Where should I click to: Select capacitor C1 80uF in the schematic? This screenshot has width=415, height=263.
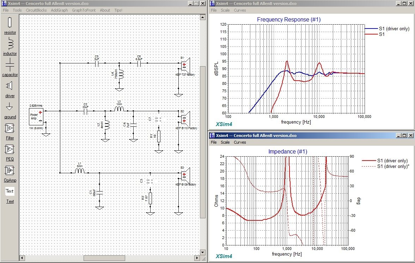point(99,193)
